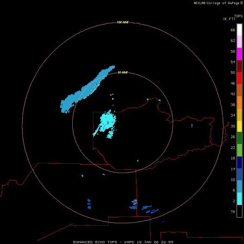Click the "58" legend value
Screen dimensions: 244x244
[233, 51]
